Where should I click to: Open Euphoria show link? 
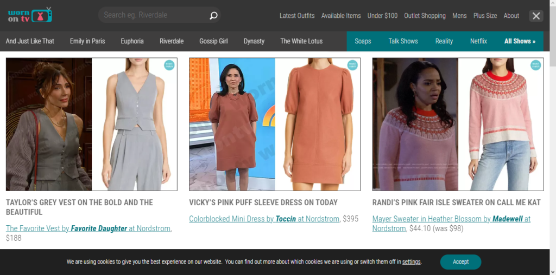[x=132, y=41]
